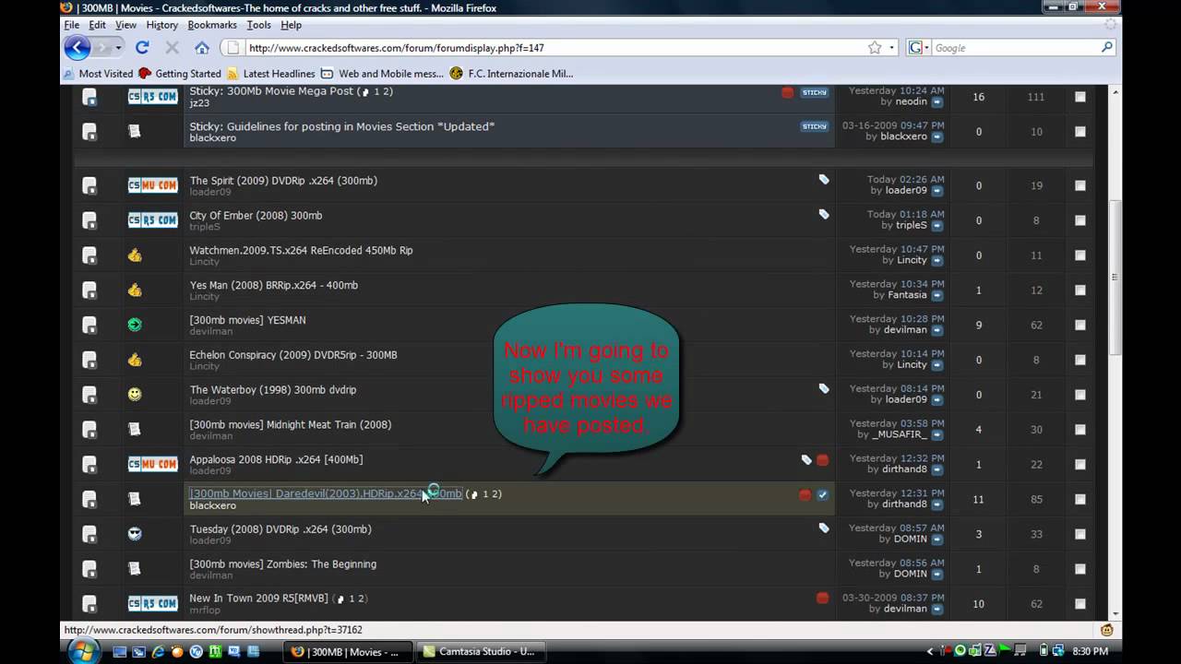Click the Firefox Reload page icon

click(x=142, y=48)
